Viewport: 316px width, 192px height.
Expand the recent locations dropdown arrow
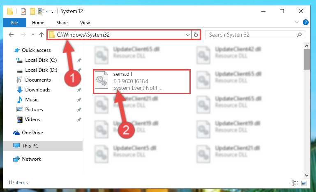pyautogui.click(x=33, y=35)
